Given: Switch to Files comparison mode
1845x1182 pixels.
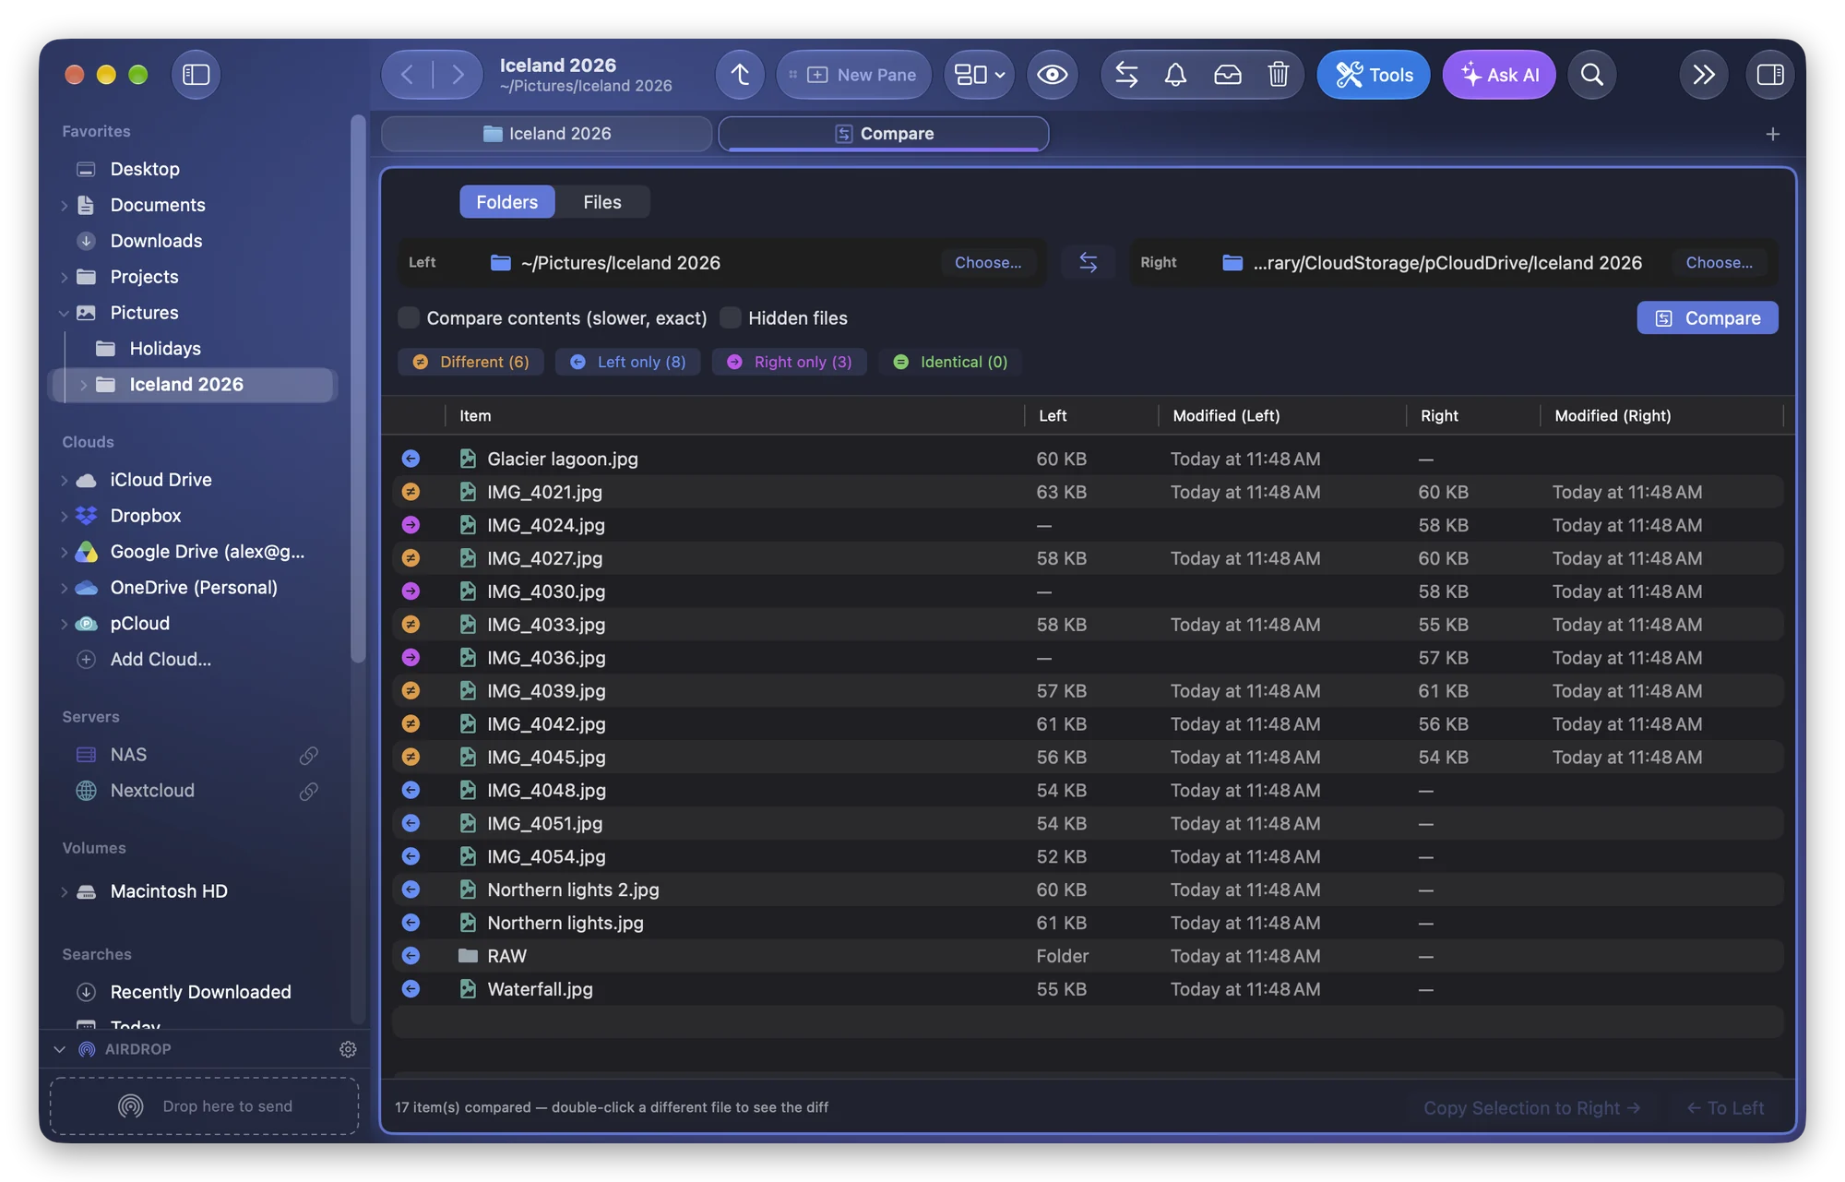Looking at the screenshot, I should [601, 202].
